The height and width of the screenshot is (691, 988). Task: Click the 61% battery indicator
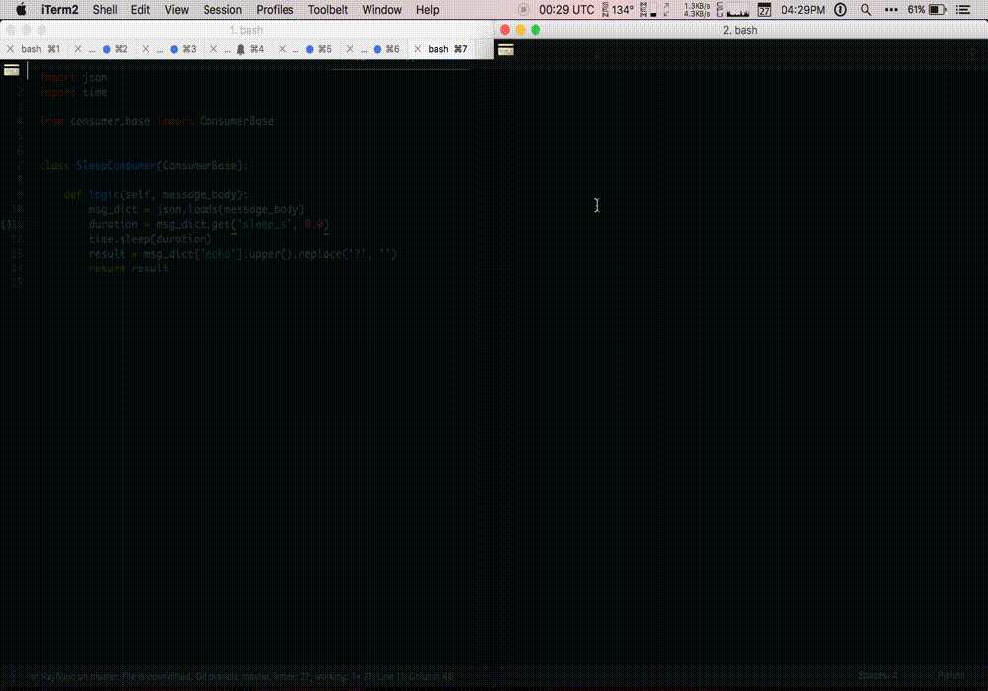(x=927, y=10)
